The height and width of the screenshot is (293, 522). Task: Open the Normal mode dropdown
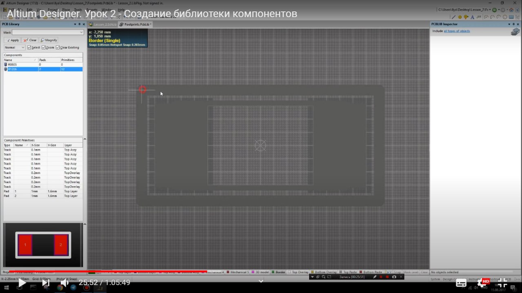(14, 48)
